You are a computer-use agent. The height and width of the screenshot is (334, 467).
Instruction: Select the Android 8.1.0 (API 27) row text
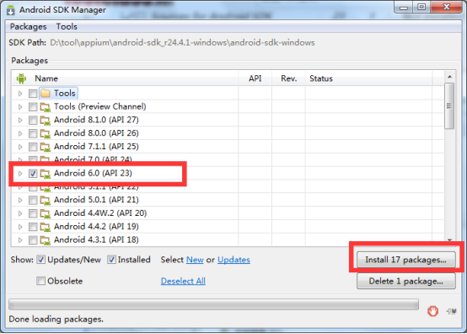point(96,120)
